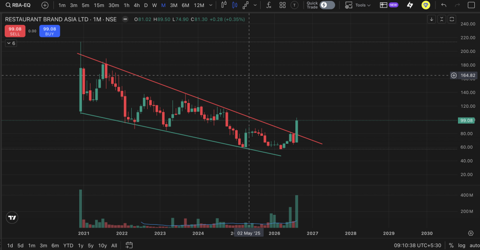
Task: Switch to the 15m timeframe
Action: pos(99,5)
